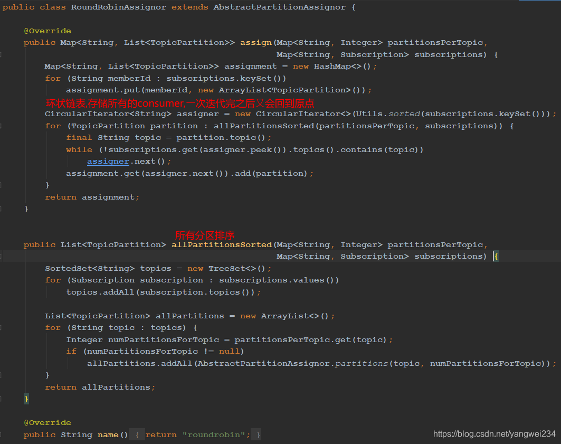Click the italic partitions method call
Viewport: 561px width, 444px height.
coord(362,364)
